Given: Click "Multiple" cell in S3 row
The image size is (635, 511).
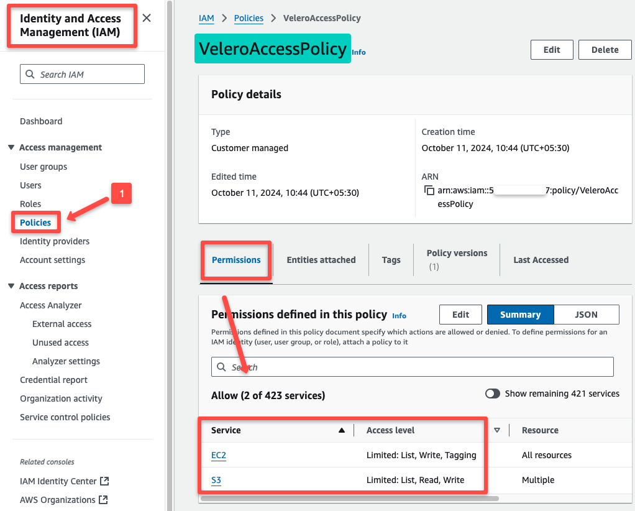Looking at the screenshot, I should click(538, 480).
